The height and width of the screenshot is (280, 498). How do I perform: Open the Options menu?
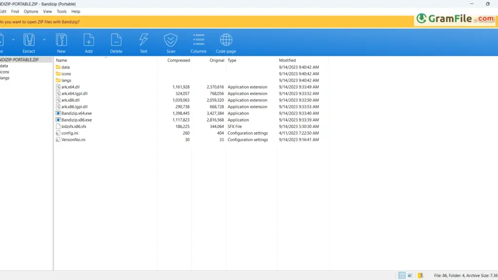tap(31, 12)
